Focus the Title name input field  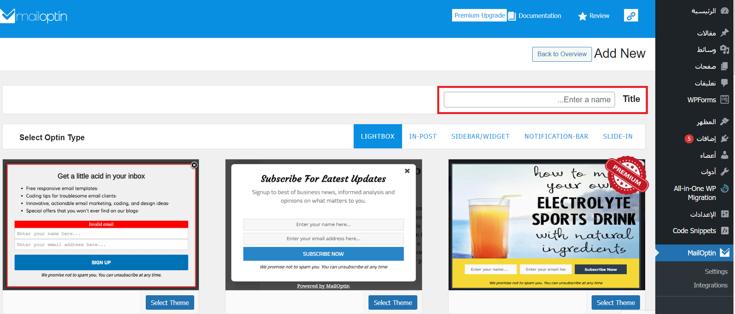coord(529,100)
